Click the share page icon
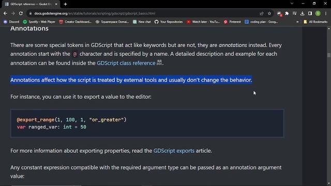 tap(262, 13)
